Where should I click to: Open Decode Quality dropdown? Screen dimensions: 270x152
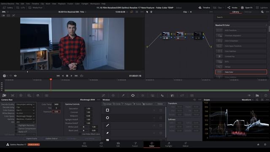pyautogui.click(x=25, y=104)
